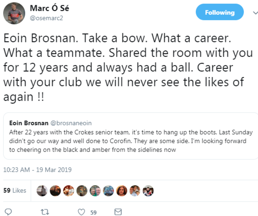This screenshot has width=258, height=216.
Task: Click the retweet icon
Action: [45, 212]
